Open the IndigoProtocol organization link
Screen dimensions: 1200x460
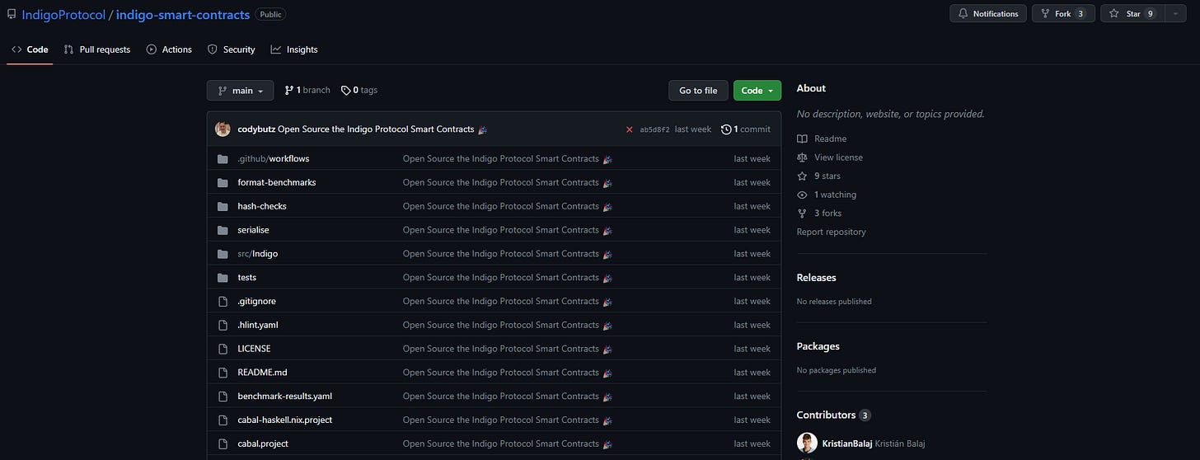(63, 15)
